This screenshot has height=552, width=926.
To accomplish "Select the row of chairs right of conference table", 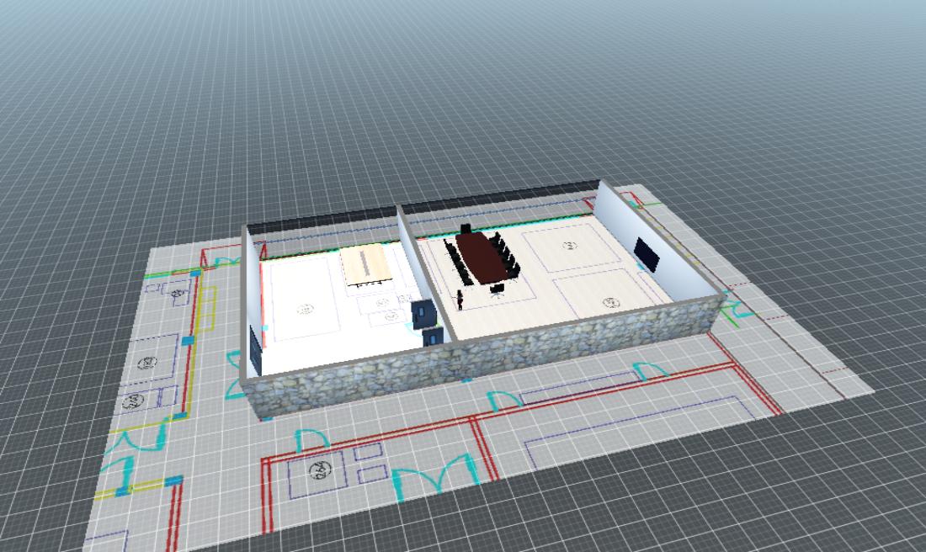I will [x=507, y=253].
